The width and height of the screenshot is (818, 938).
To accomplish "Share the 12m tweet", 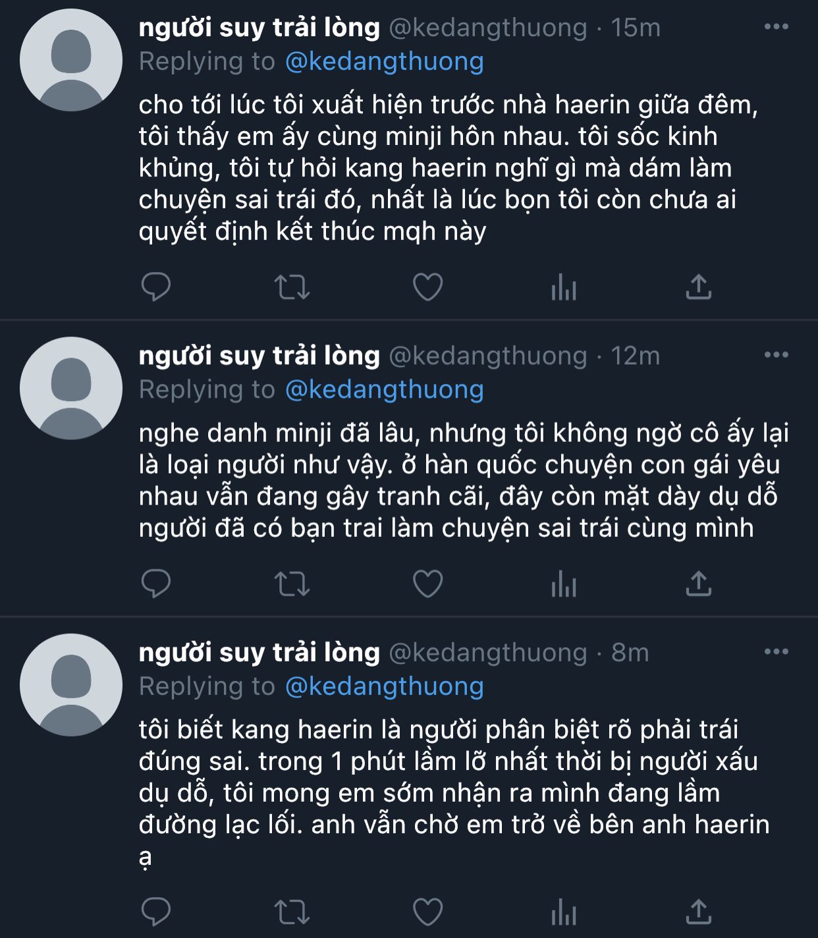I will [x=699, y=584].
